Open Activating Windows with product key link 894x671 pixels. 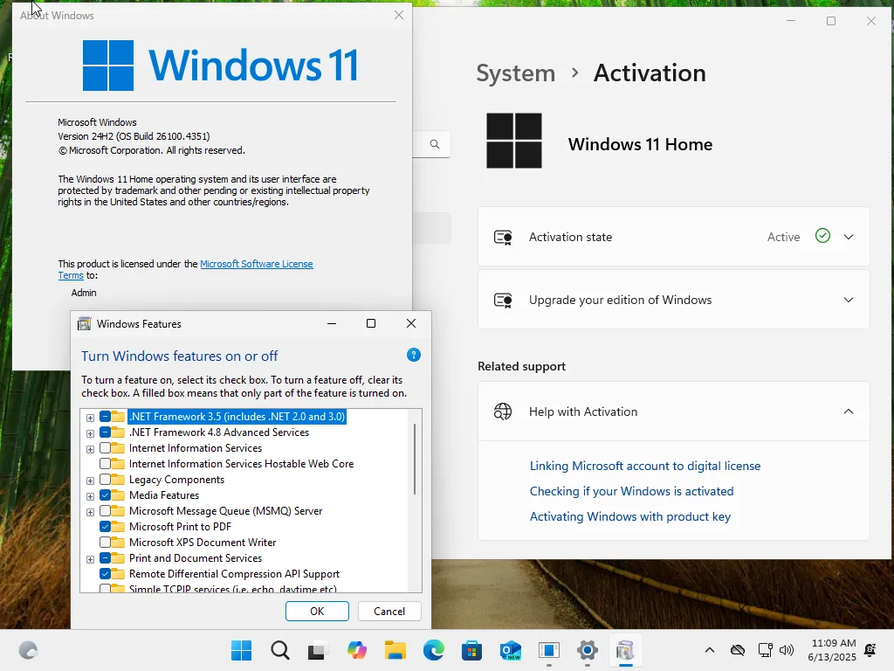point(630,516)
